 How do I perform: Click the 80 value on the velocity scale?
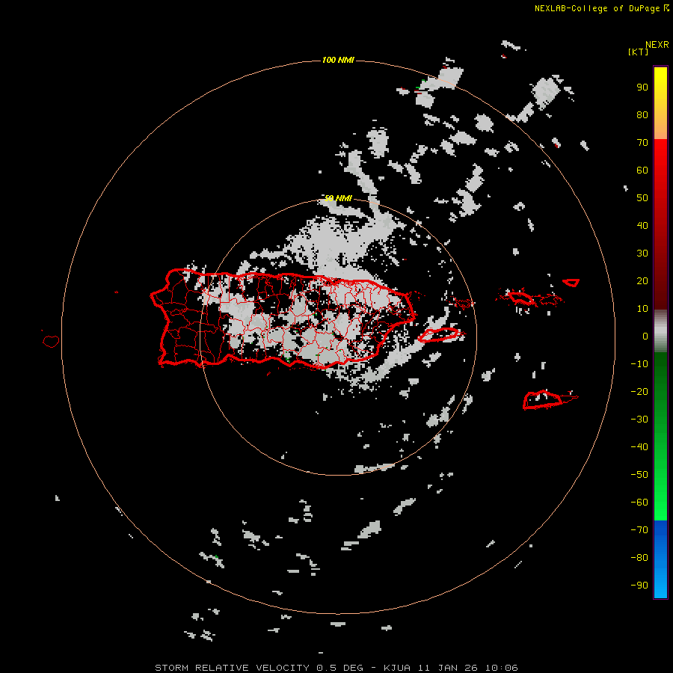point(642,115)
